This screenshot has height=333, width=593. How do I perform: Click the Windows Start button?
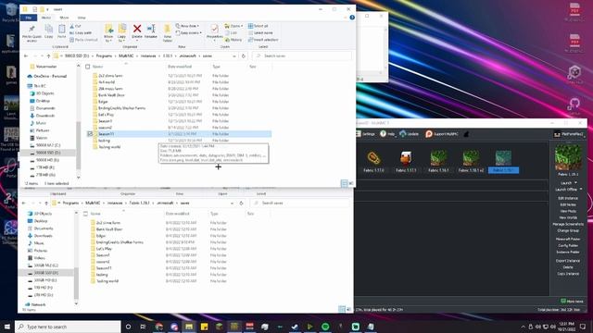(7, 327)
